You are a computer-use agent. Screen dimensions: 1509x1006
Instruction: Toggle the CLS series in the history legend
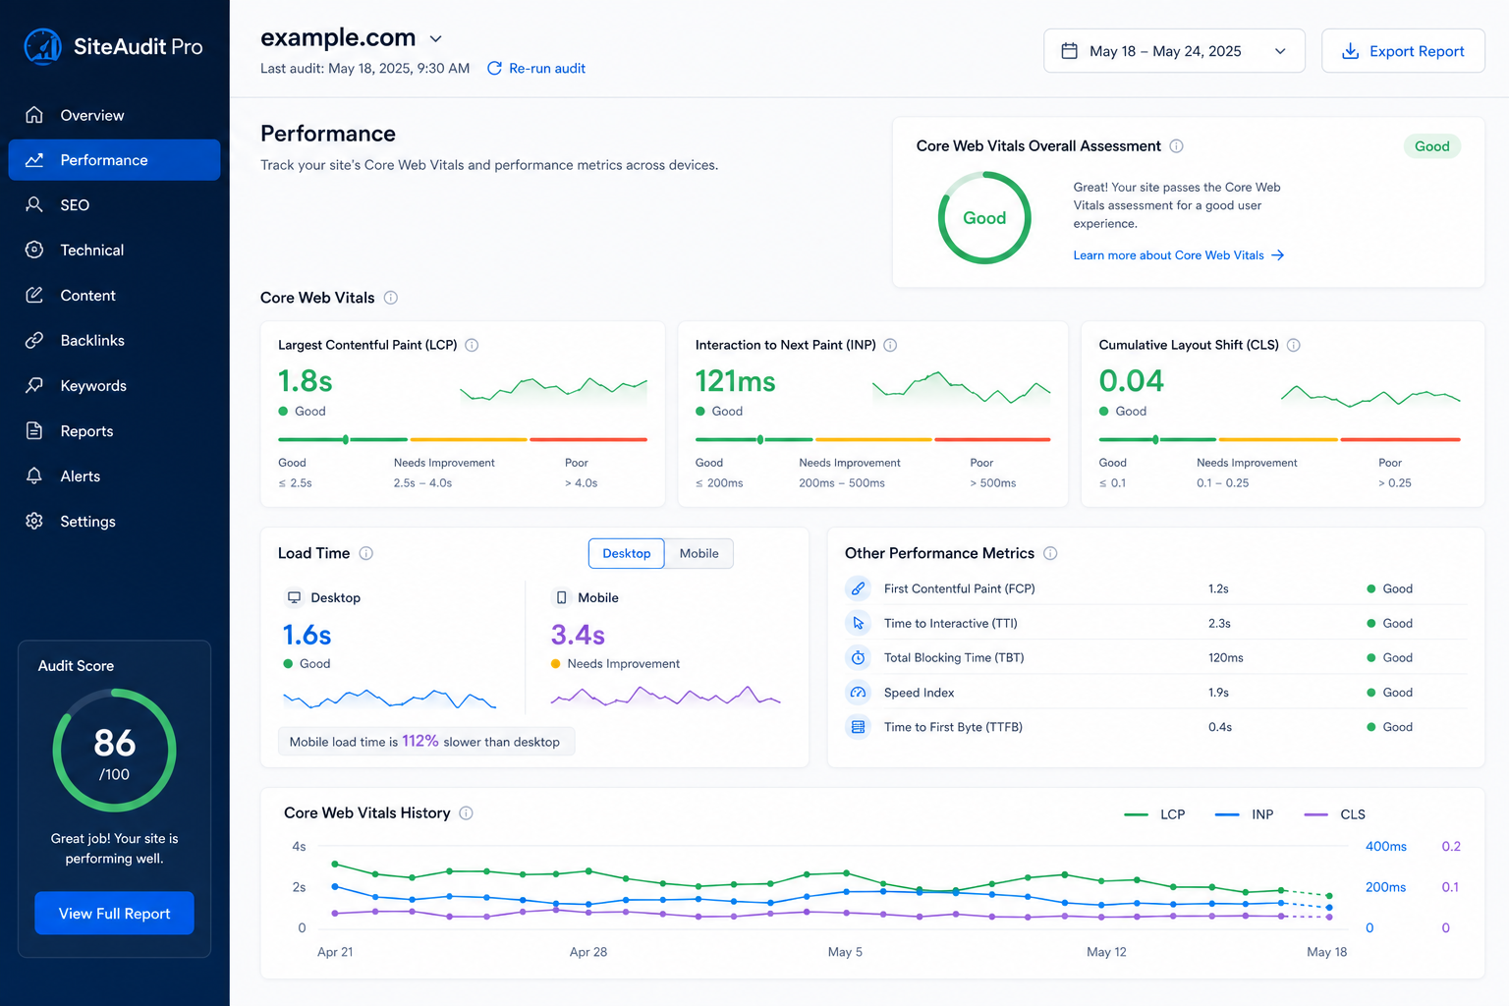(1334, 814)
